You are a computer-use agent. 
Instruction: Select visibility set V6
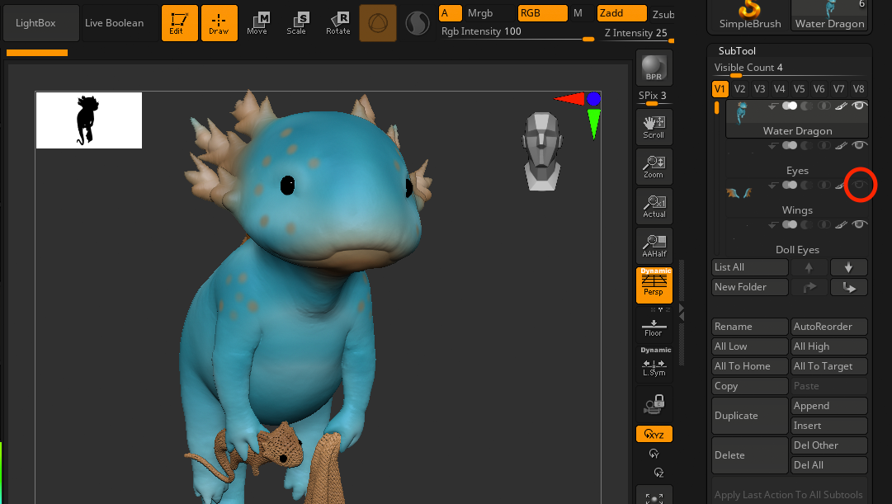819,89
